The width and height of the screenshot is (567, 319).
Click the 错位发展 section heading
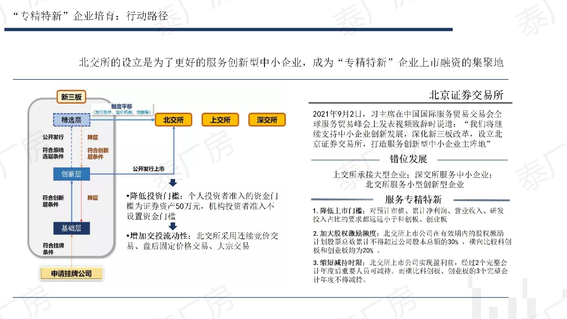[408, 159]
